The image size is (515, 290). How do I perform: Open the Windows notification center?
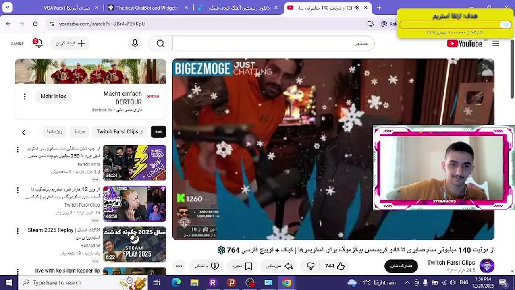click(x=503, y=283)
